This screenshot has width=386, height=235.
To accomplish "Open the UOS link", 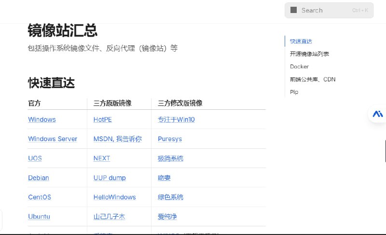I will coord(35,158).
